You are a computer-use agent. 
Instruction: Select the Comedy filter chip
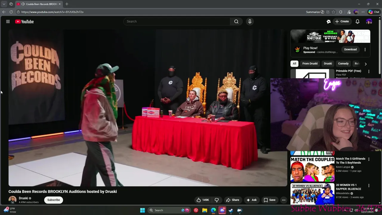[x=343, y=64]
